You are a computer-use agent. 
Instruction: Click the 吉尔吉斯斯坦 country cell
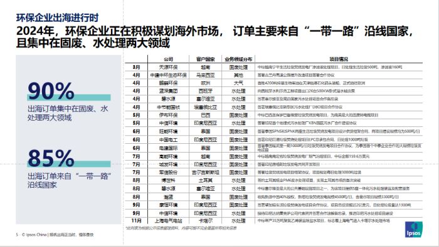tap(205, 173)
